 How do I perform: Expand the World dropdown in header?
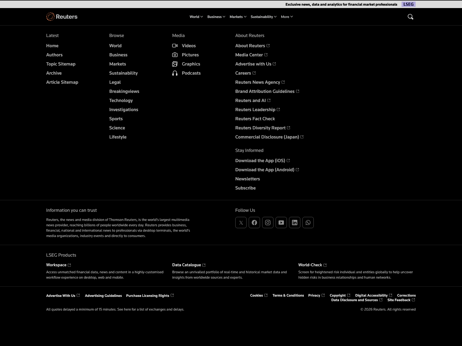[x=196, y=17]
